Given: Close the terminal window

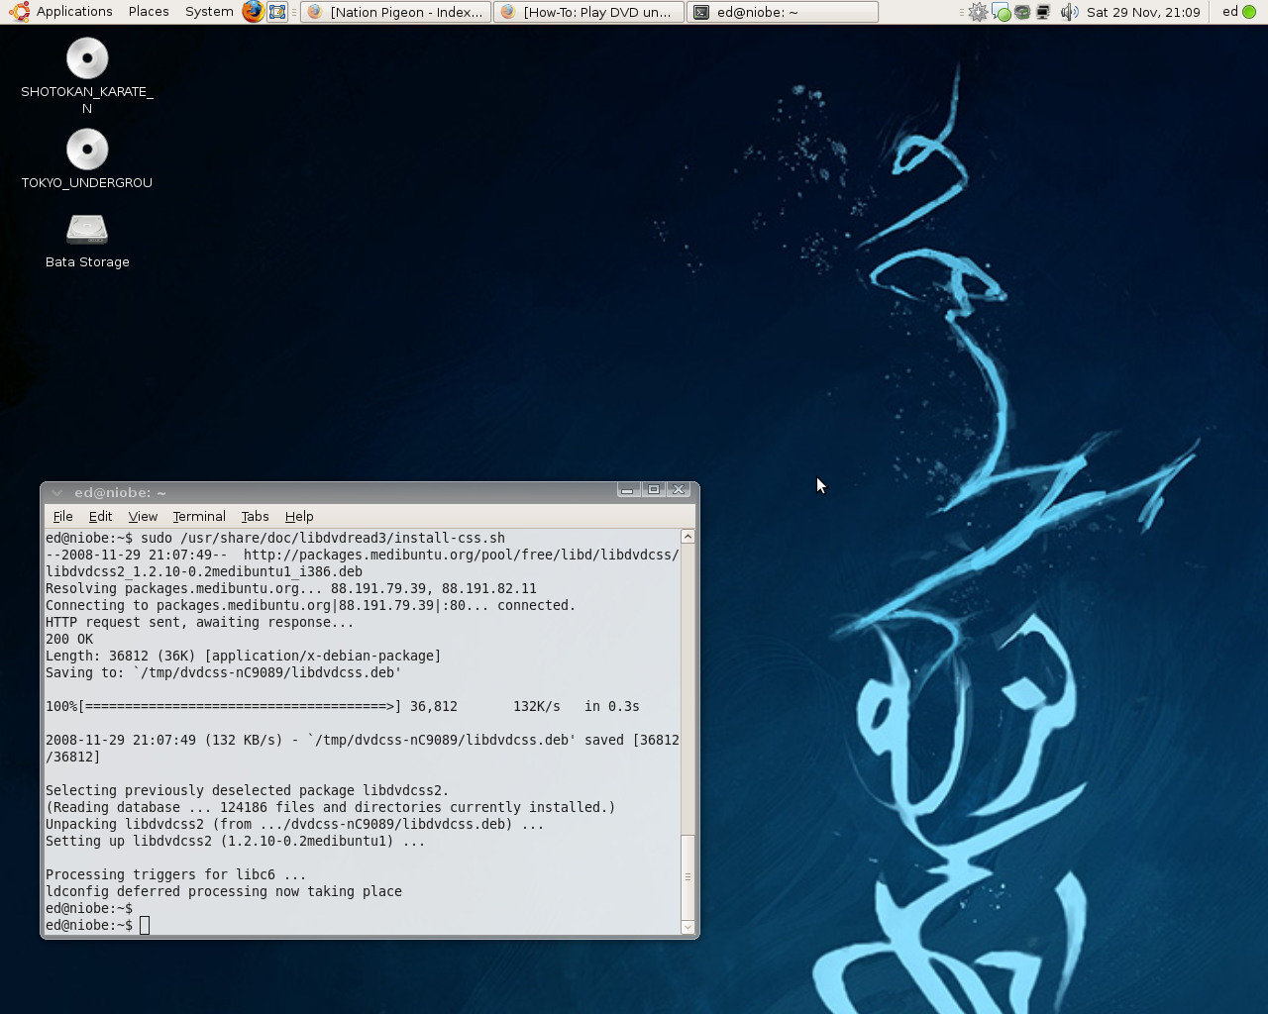Looking at the screenshot, I should coord(679,490).
